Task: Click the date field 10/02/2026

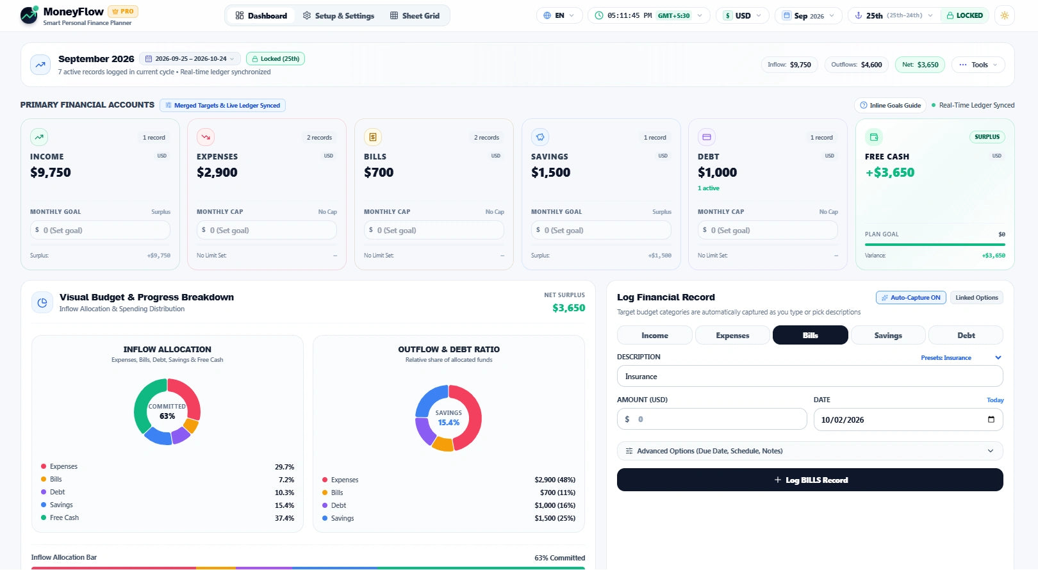Action: point(908,419)
